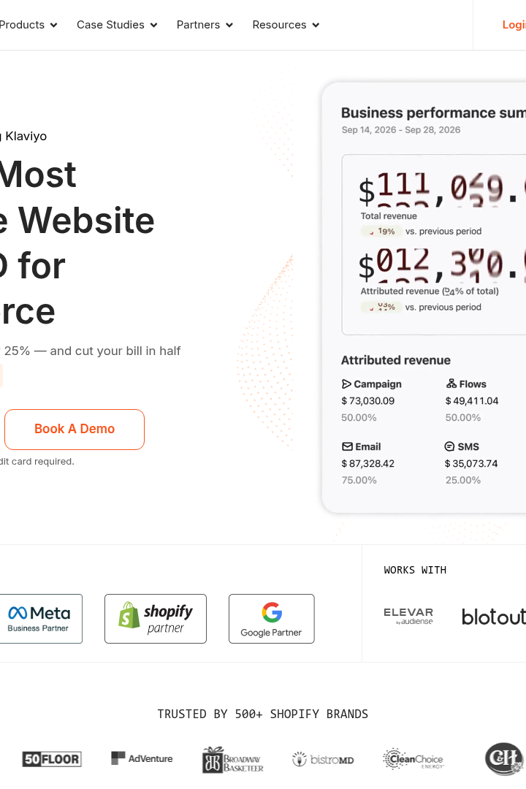Click the Book A Demo button
Viewport: 526px width, 789px height.
75,430
